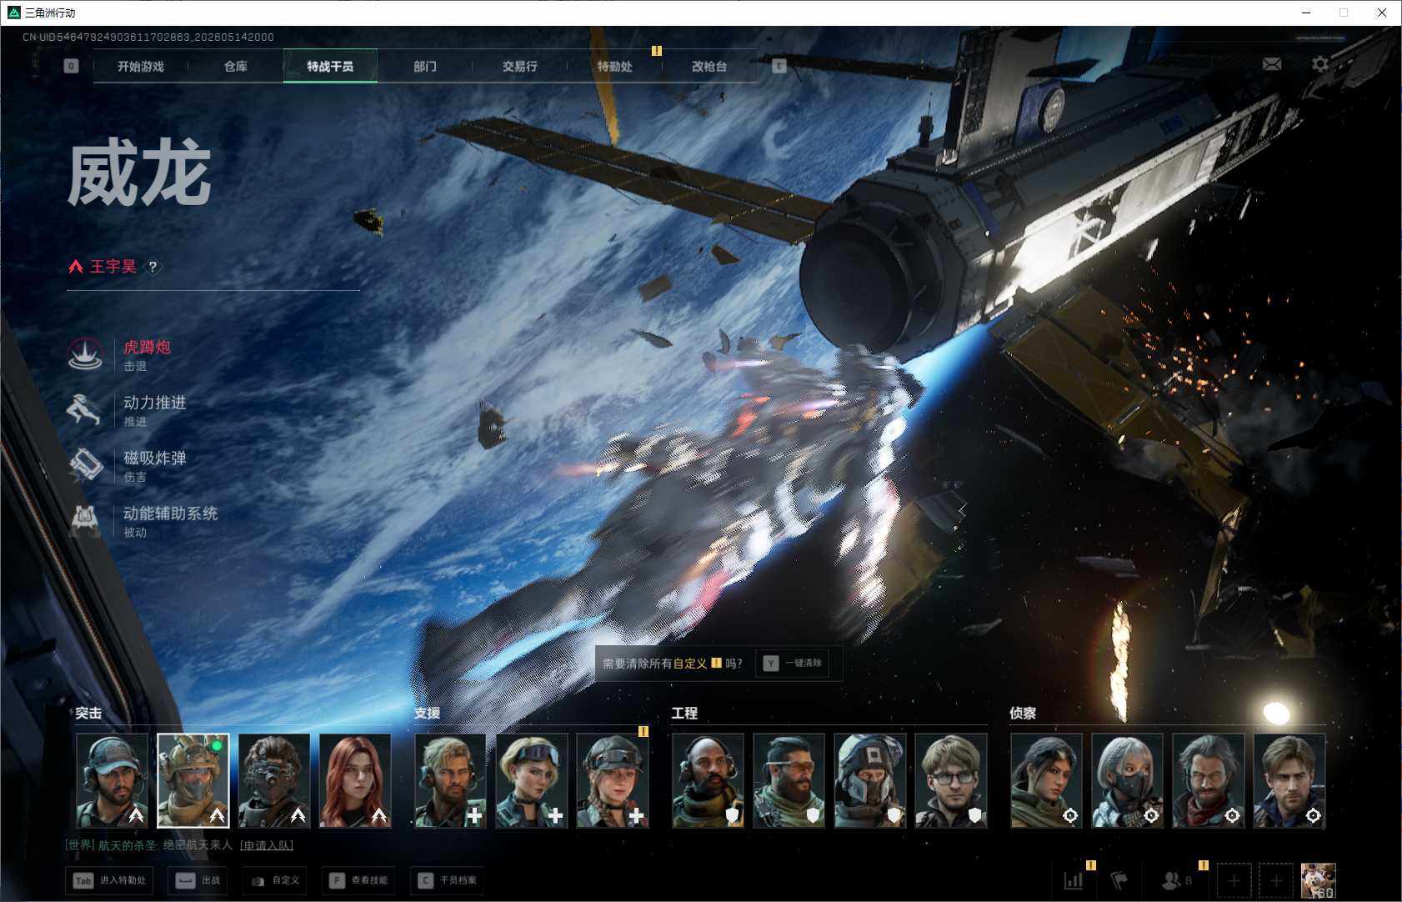Click the 一键清除 button
The height and width of the screenshot is (902, 1402).
coord(793,664)
